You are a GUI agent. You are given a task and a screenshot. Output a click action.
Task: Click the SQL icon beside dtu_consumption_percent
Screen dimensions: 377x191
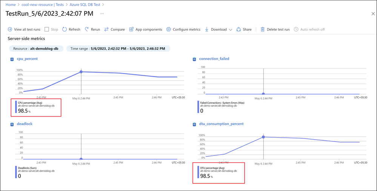pyautogui.click(x=194, y=124)
